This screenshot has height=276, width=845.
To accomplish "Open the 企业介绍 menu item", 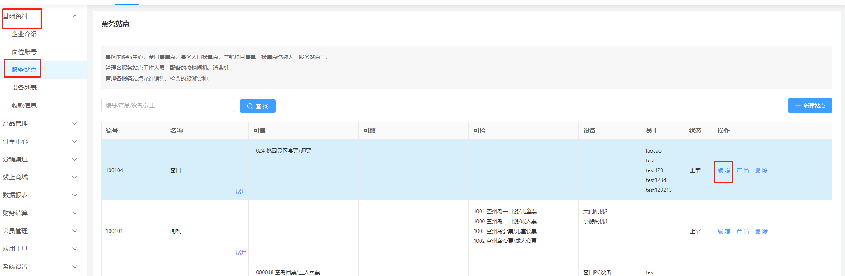I will click(24, 34).
